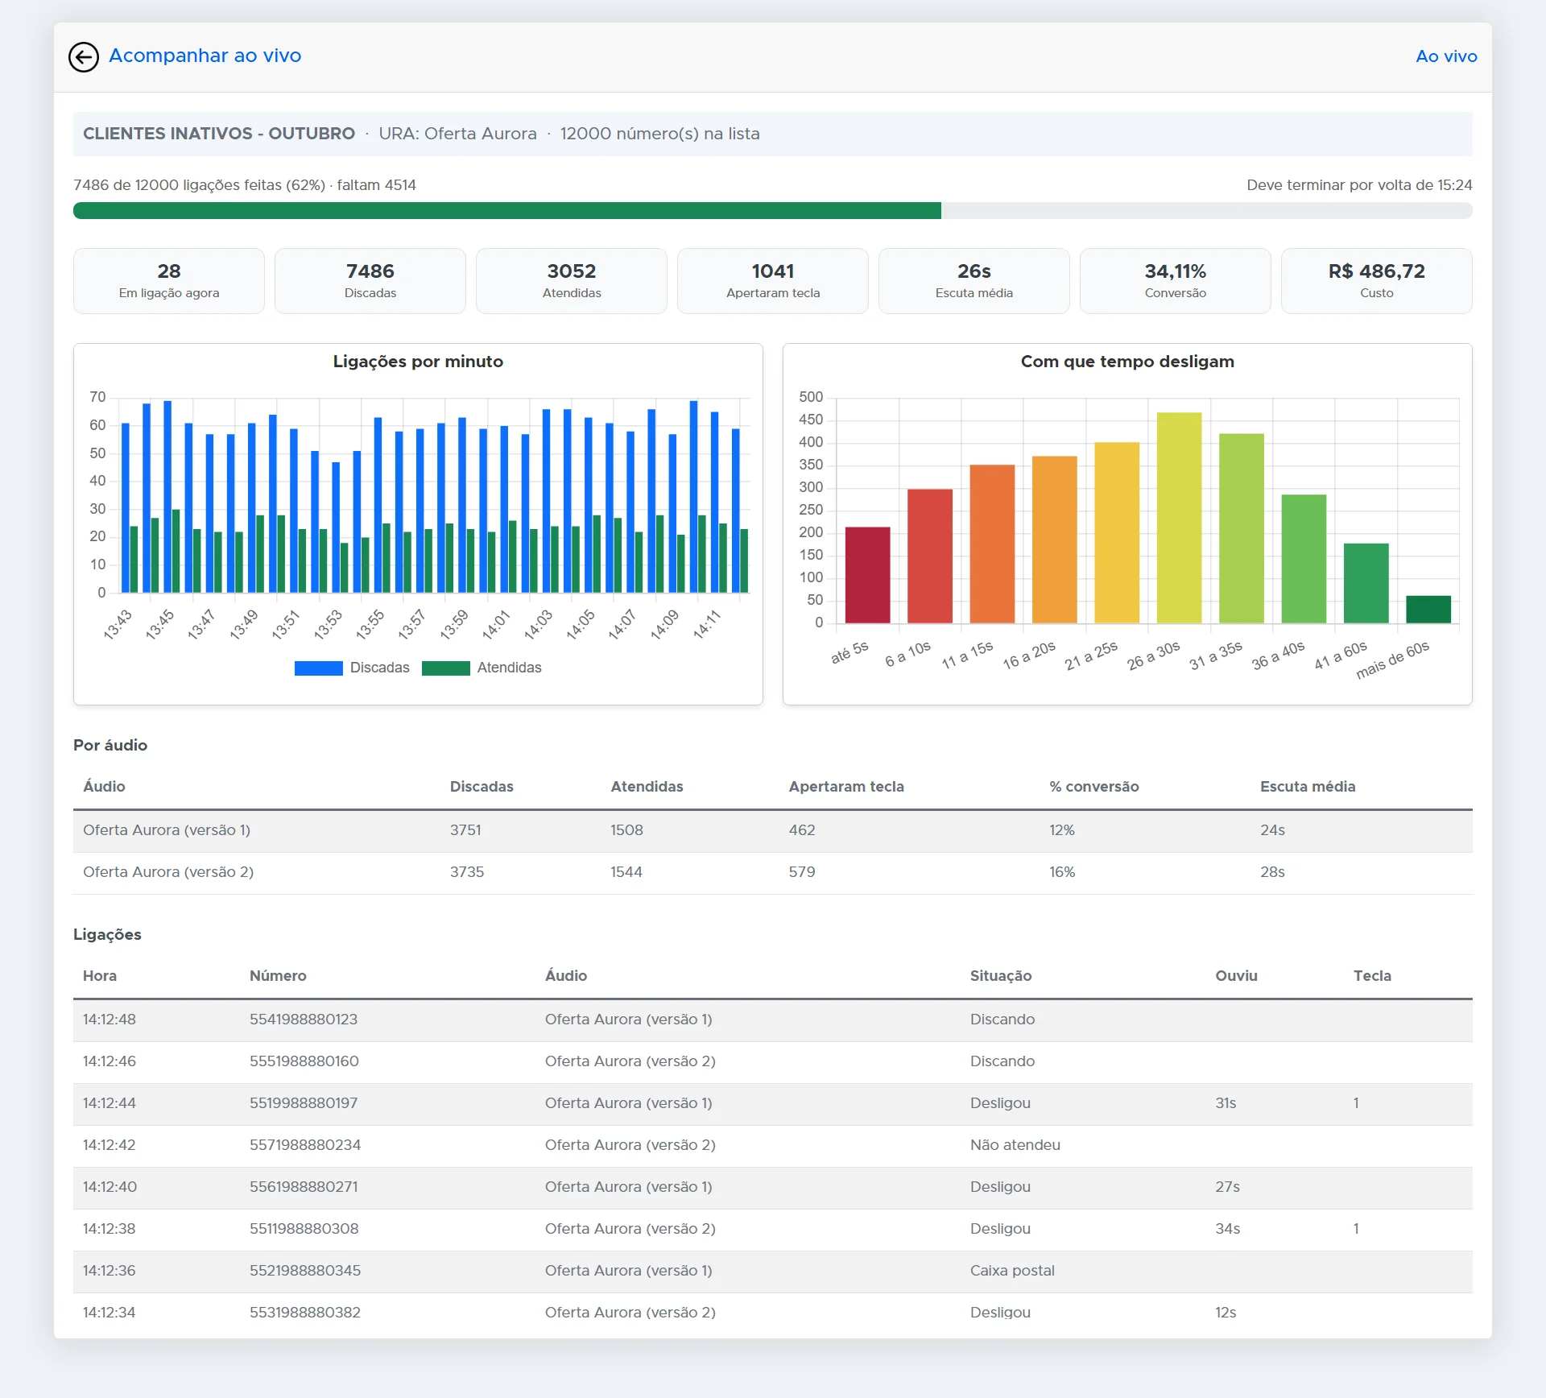
Task: Select number 5541988880123
Action: (304, 1020)
